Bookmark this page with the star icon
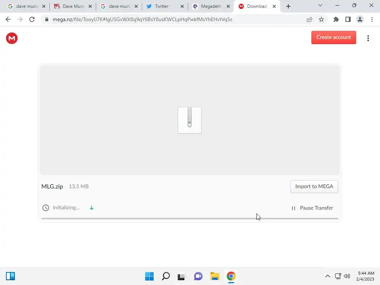 pos(321,19)
